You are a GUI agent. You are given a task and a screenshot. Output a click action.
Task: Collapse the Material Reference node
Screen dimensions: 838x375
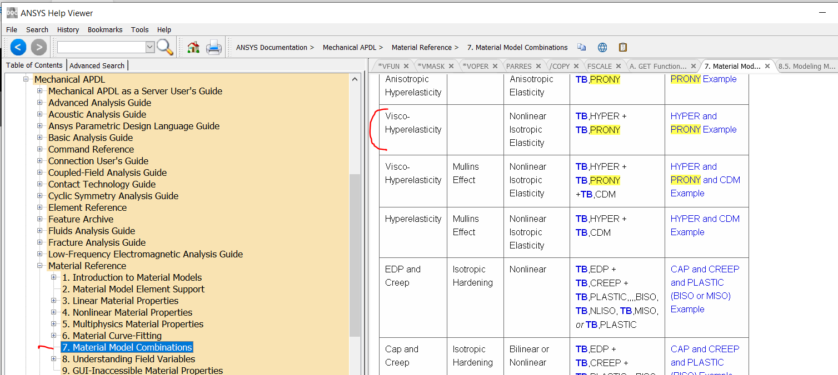(x=39, y=266)
